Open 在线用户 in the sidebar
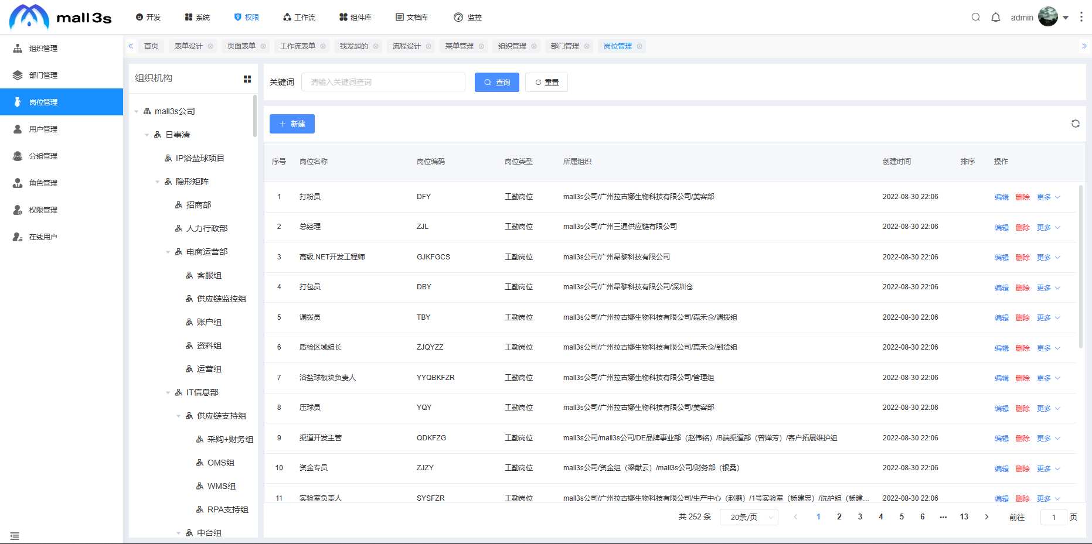This screenshot has width=1092, height=544. (x=62, y=237)
